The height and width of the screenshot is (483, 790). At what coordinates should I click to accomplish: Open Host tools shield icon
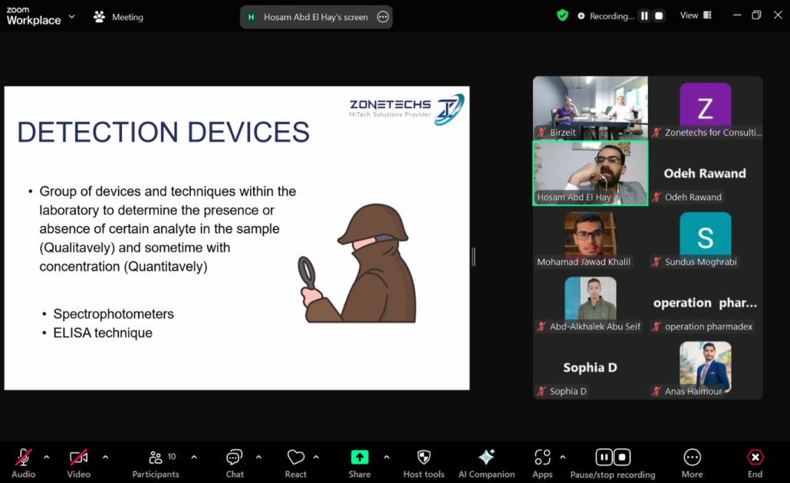pyautogui.click(x=423, y=463)
